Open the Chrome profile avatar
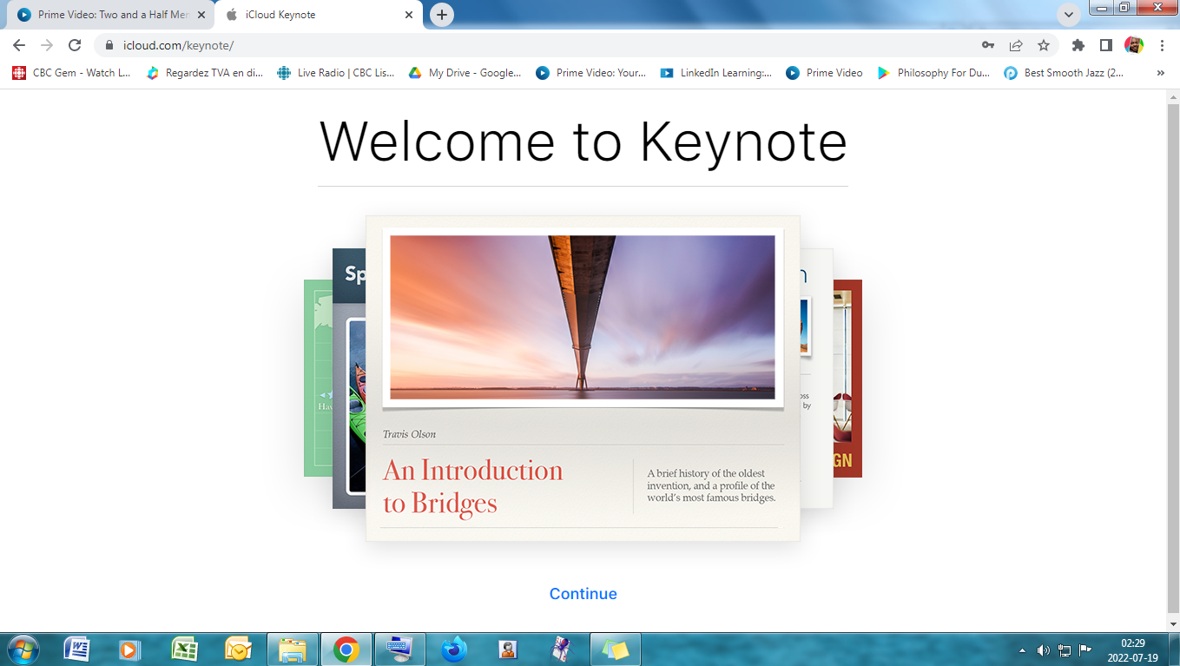Image resolution: width=1180 pixels, height=666 pixels. (1133, 45)
